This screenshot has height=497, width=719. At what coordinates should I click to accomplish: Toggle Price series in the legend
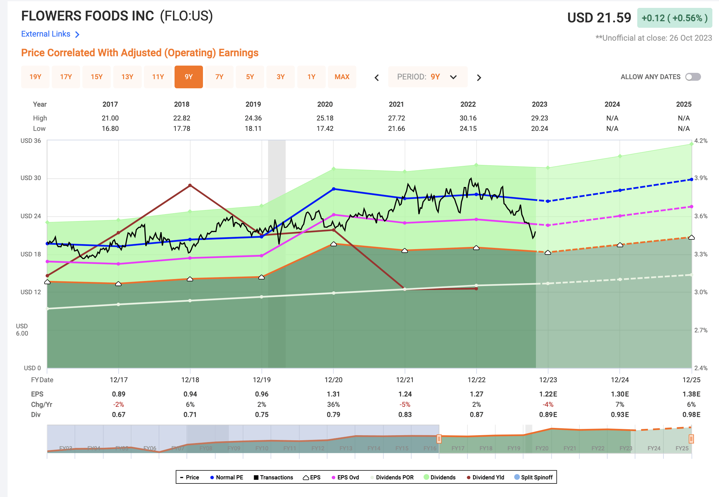tap(189, 477)
